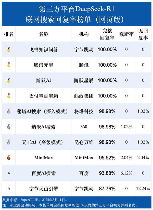Click the 排名 column header

pyautogui.click(x=9, y=34)
